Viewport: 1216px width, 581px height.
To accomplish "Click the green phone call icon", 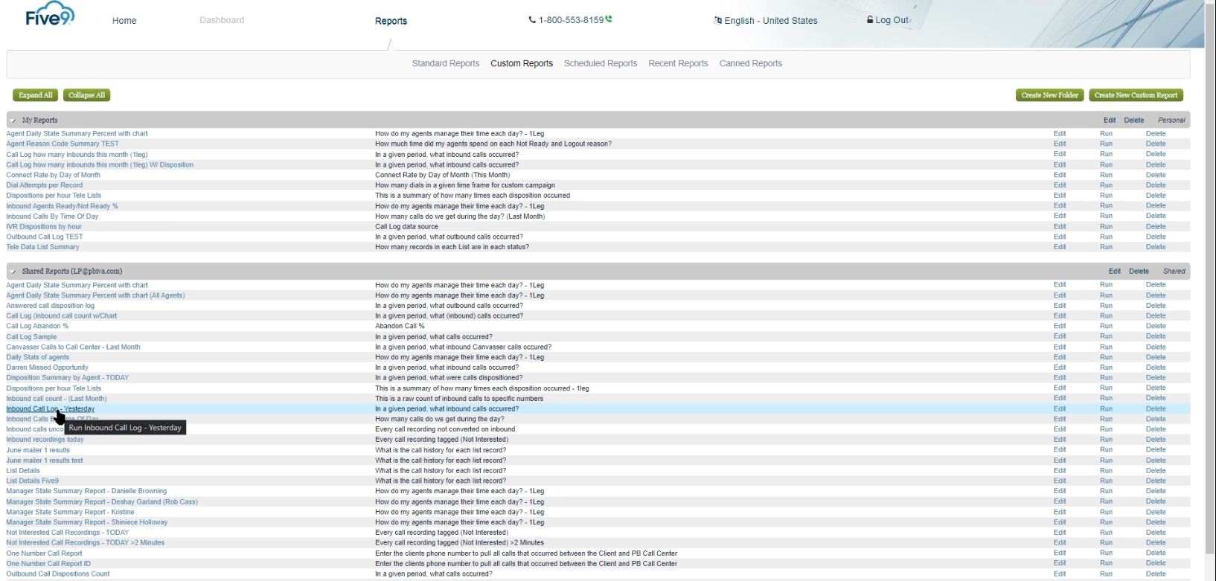I will pos(609,19).
